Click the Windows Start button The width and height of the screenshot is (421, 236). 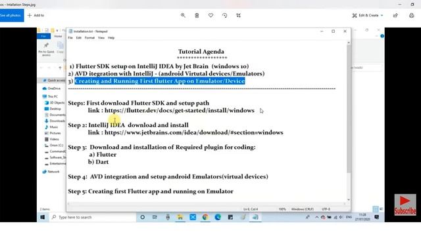point(42,217)
